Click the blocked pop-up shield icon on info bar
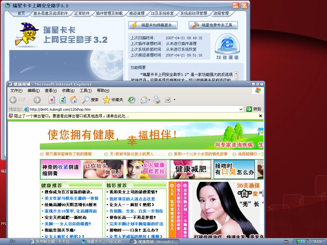Screen dimensions: 327x245 [11, 116]
